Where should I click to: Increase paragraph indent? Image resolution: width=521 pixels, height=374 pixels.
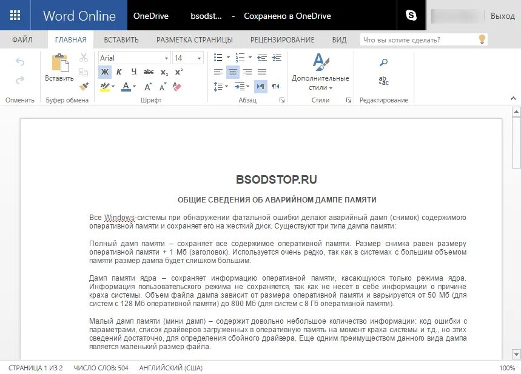pos(277,58)
